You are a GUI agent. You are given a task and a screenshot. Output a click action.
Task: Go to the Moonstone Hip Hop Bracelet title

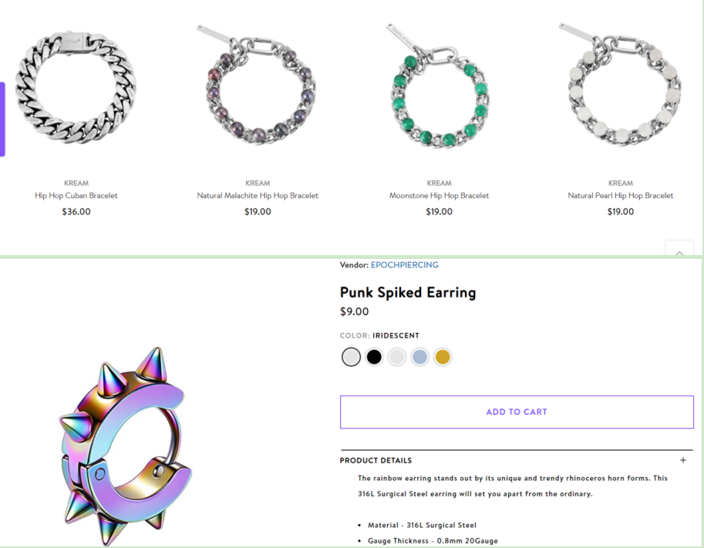point(439,196)
